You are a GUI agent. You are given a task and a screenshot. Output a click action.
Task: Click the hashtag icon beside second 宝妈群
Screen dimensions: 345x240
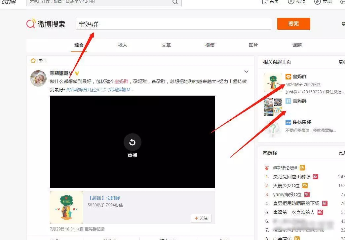point(288,101)
